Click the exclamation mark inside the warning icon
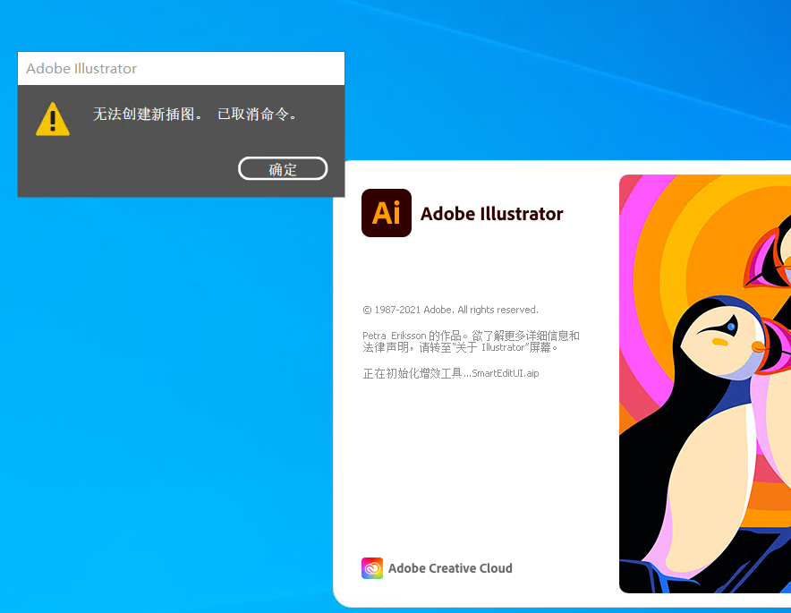791x613 pixels. click(x=52, y=122)
